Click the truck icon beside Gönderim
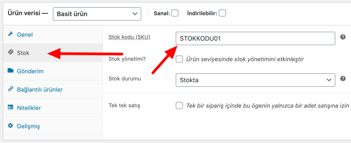The width and height of the screenshot is (351, 143). 11,71
